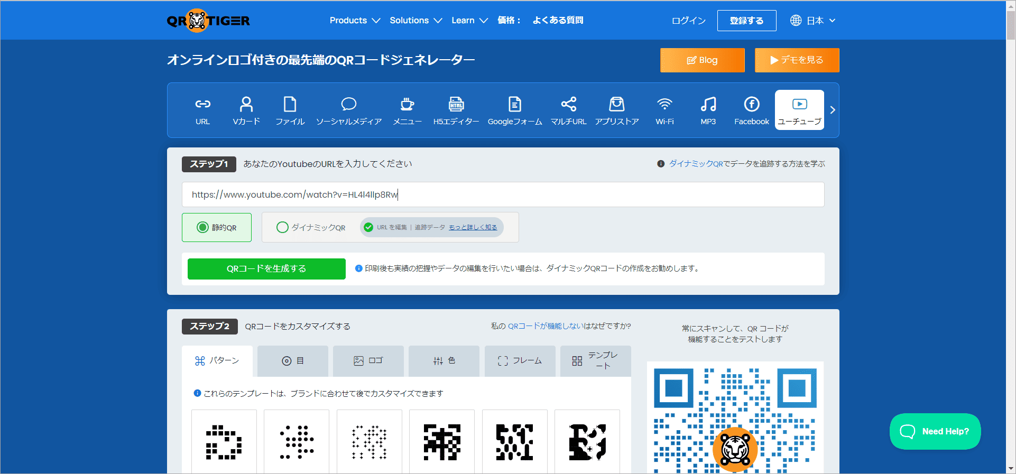Open the もっと詳しく知る link
The height and width of the screenshot is (474, 1016).
tap(473, 227)
